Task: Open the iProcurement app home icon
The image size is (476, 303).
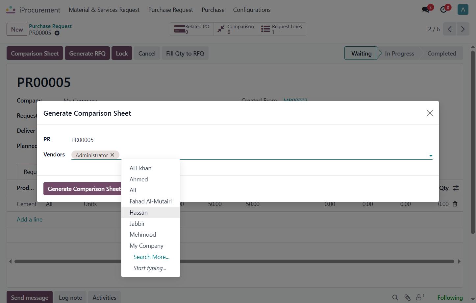Action: 11,10
